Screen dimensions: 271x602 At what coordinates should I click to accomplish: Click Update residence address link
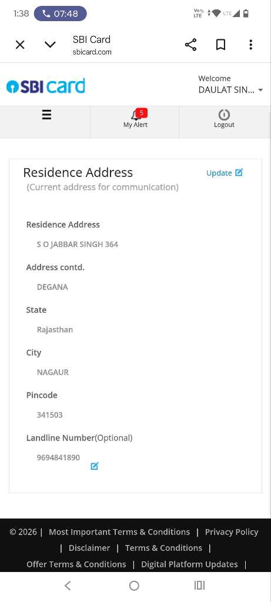[x=225, y=173]
